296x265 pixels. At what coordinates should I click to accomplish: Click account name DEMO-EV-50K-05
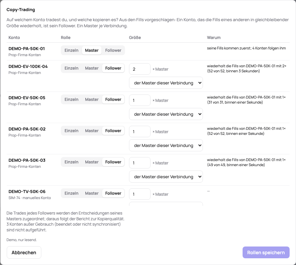click(27, 98)
